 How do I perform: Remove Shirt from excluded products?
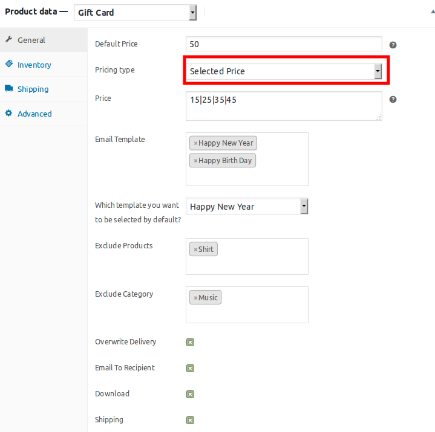pyautogui.click(x=195, y=250)
